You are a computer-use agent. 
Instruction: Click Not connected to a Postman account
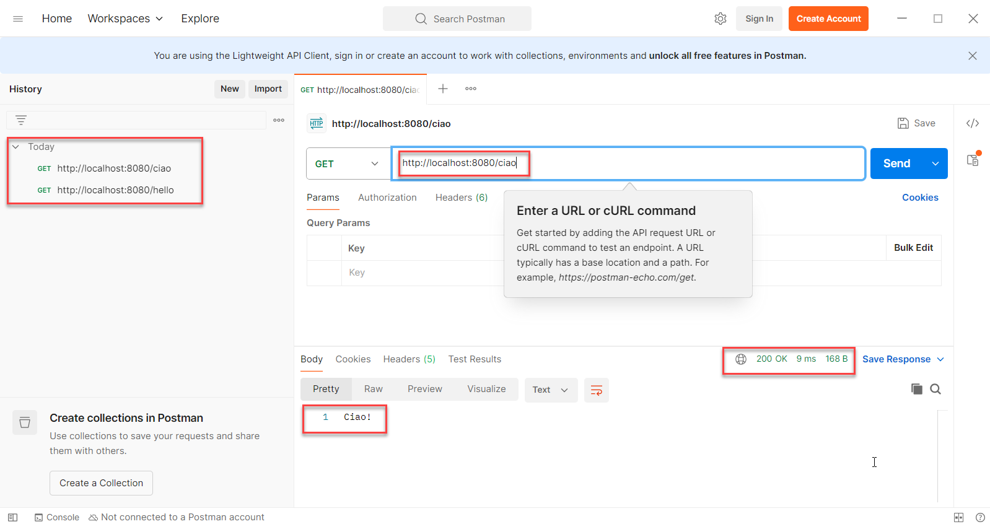tap(177, 517)
